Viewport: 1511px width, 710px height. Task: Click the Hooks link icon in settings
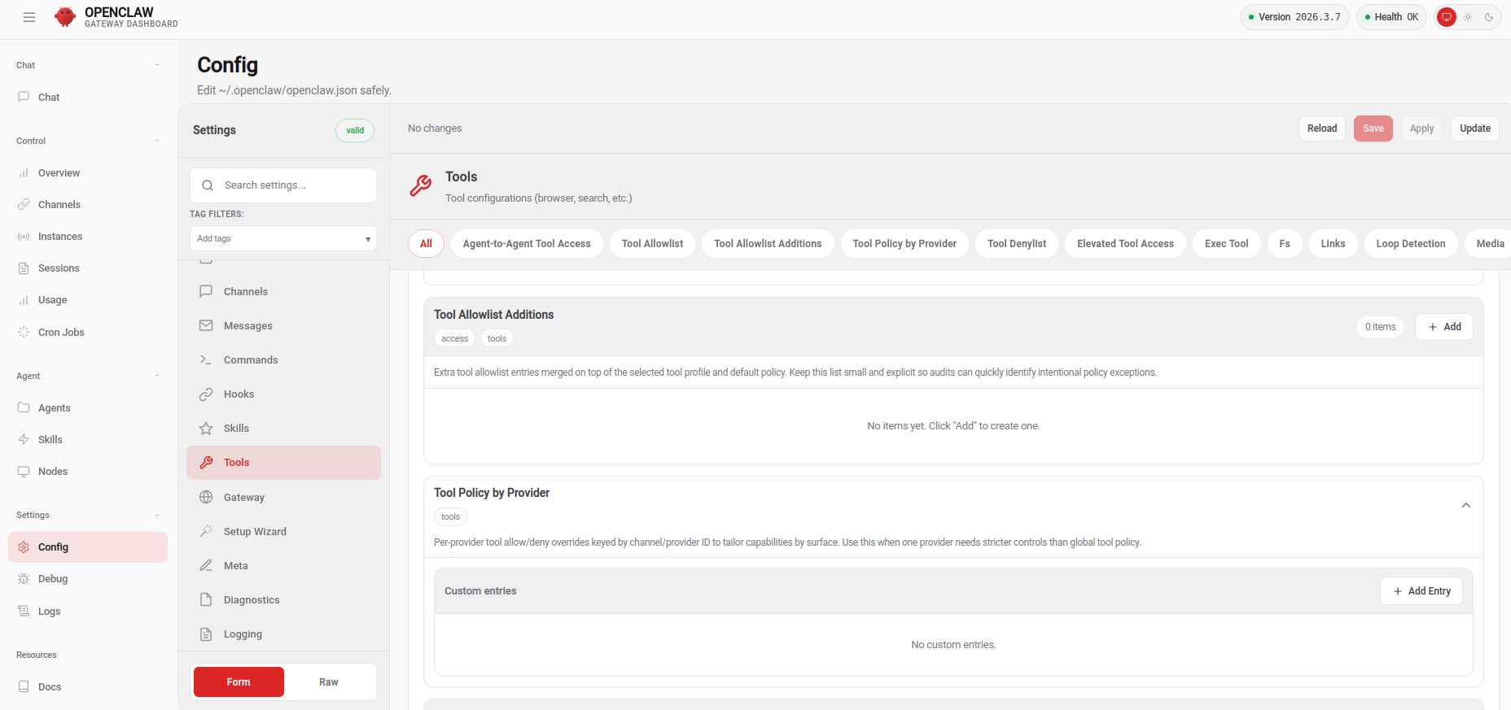[206, 394]
